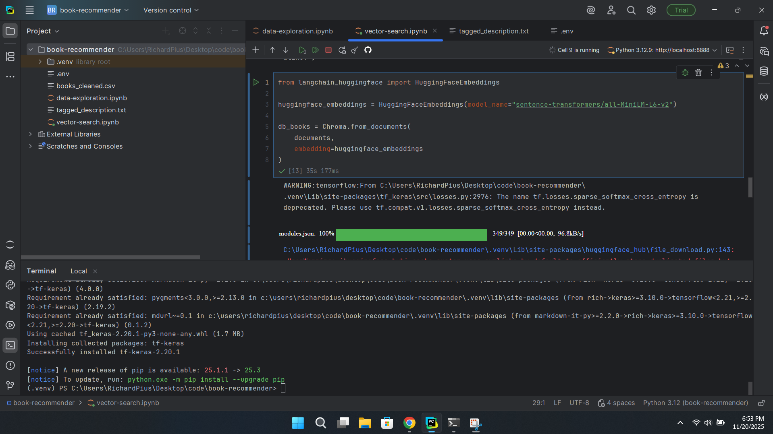Screen dimensions: 773x434
Task: Open Notifications bell panel
Action: click(x=764, y=31)
